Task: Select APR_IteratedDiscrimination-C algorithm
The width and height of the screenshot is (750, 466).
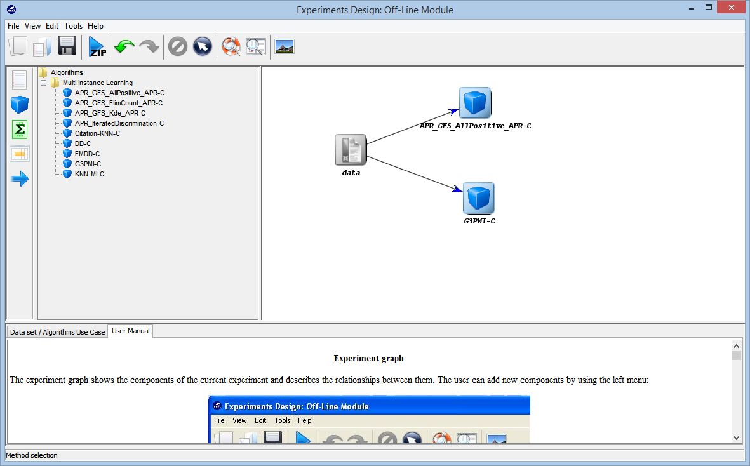Action: click(119, 123)
